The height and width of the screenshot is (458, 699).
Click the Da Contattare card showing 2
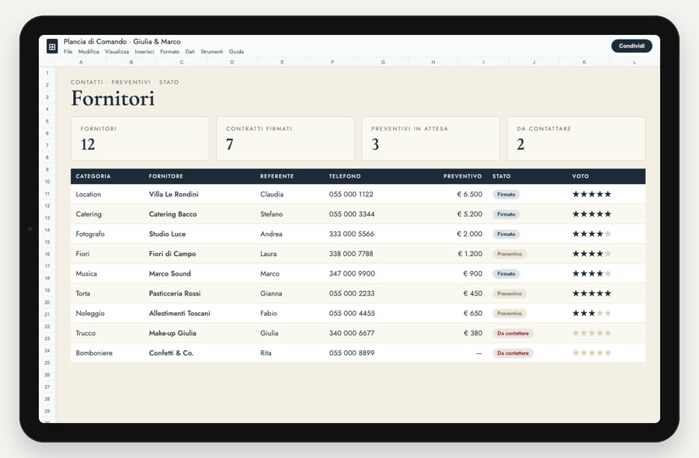[x=576, y=138]
